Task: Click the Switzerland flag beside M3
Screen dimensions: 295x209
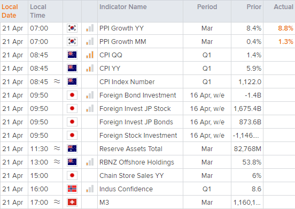Action: tap(72, 202)
